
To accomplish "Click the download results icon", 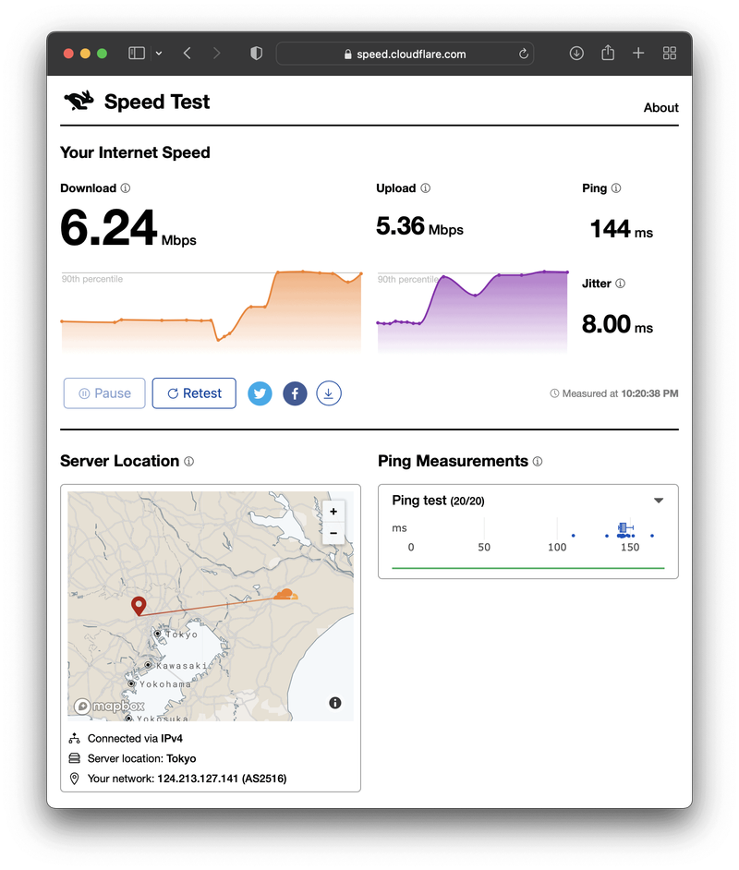I will click(x=329, y=393).
